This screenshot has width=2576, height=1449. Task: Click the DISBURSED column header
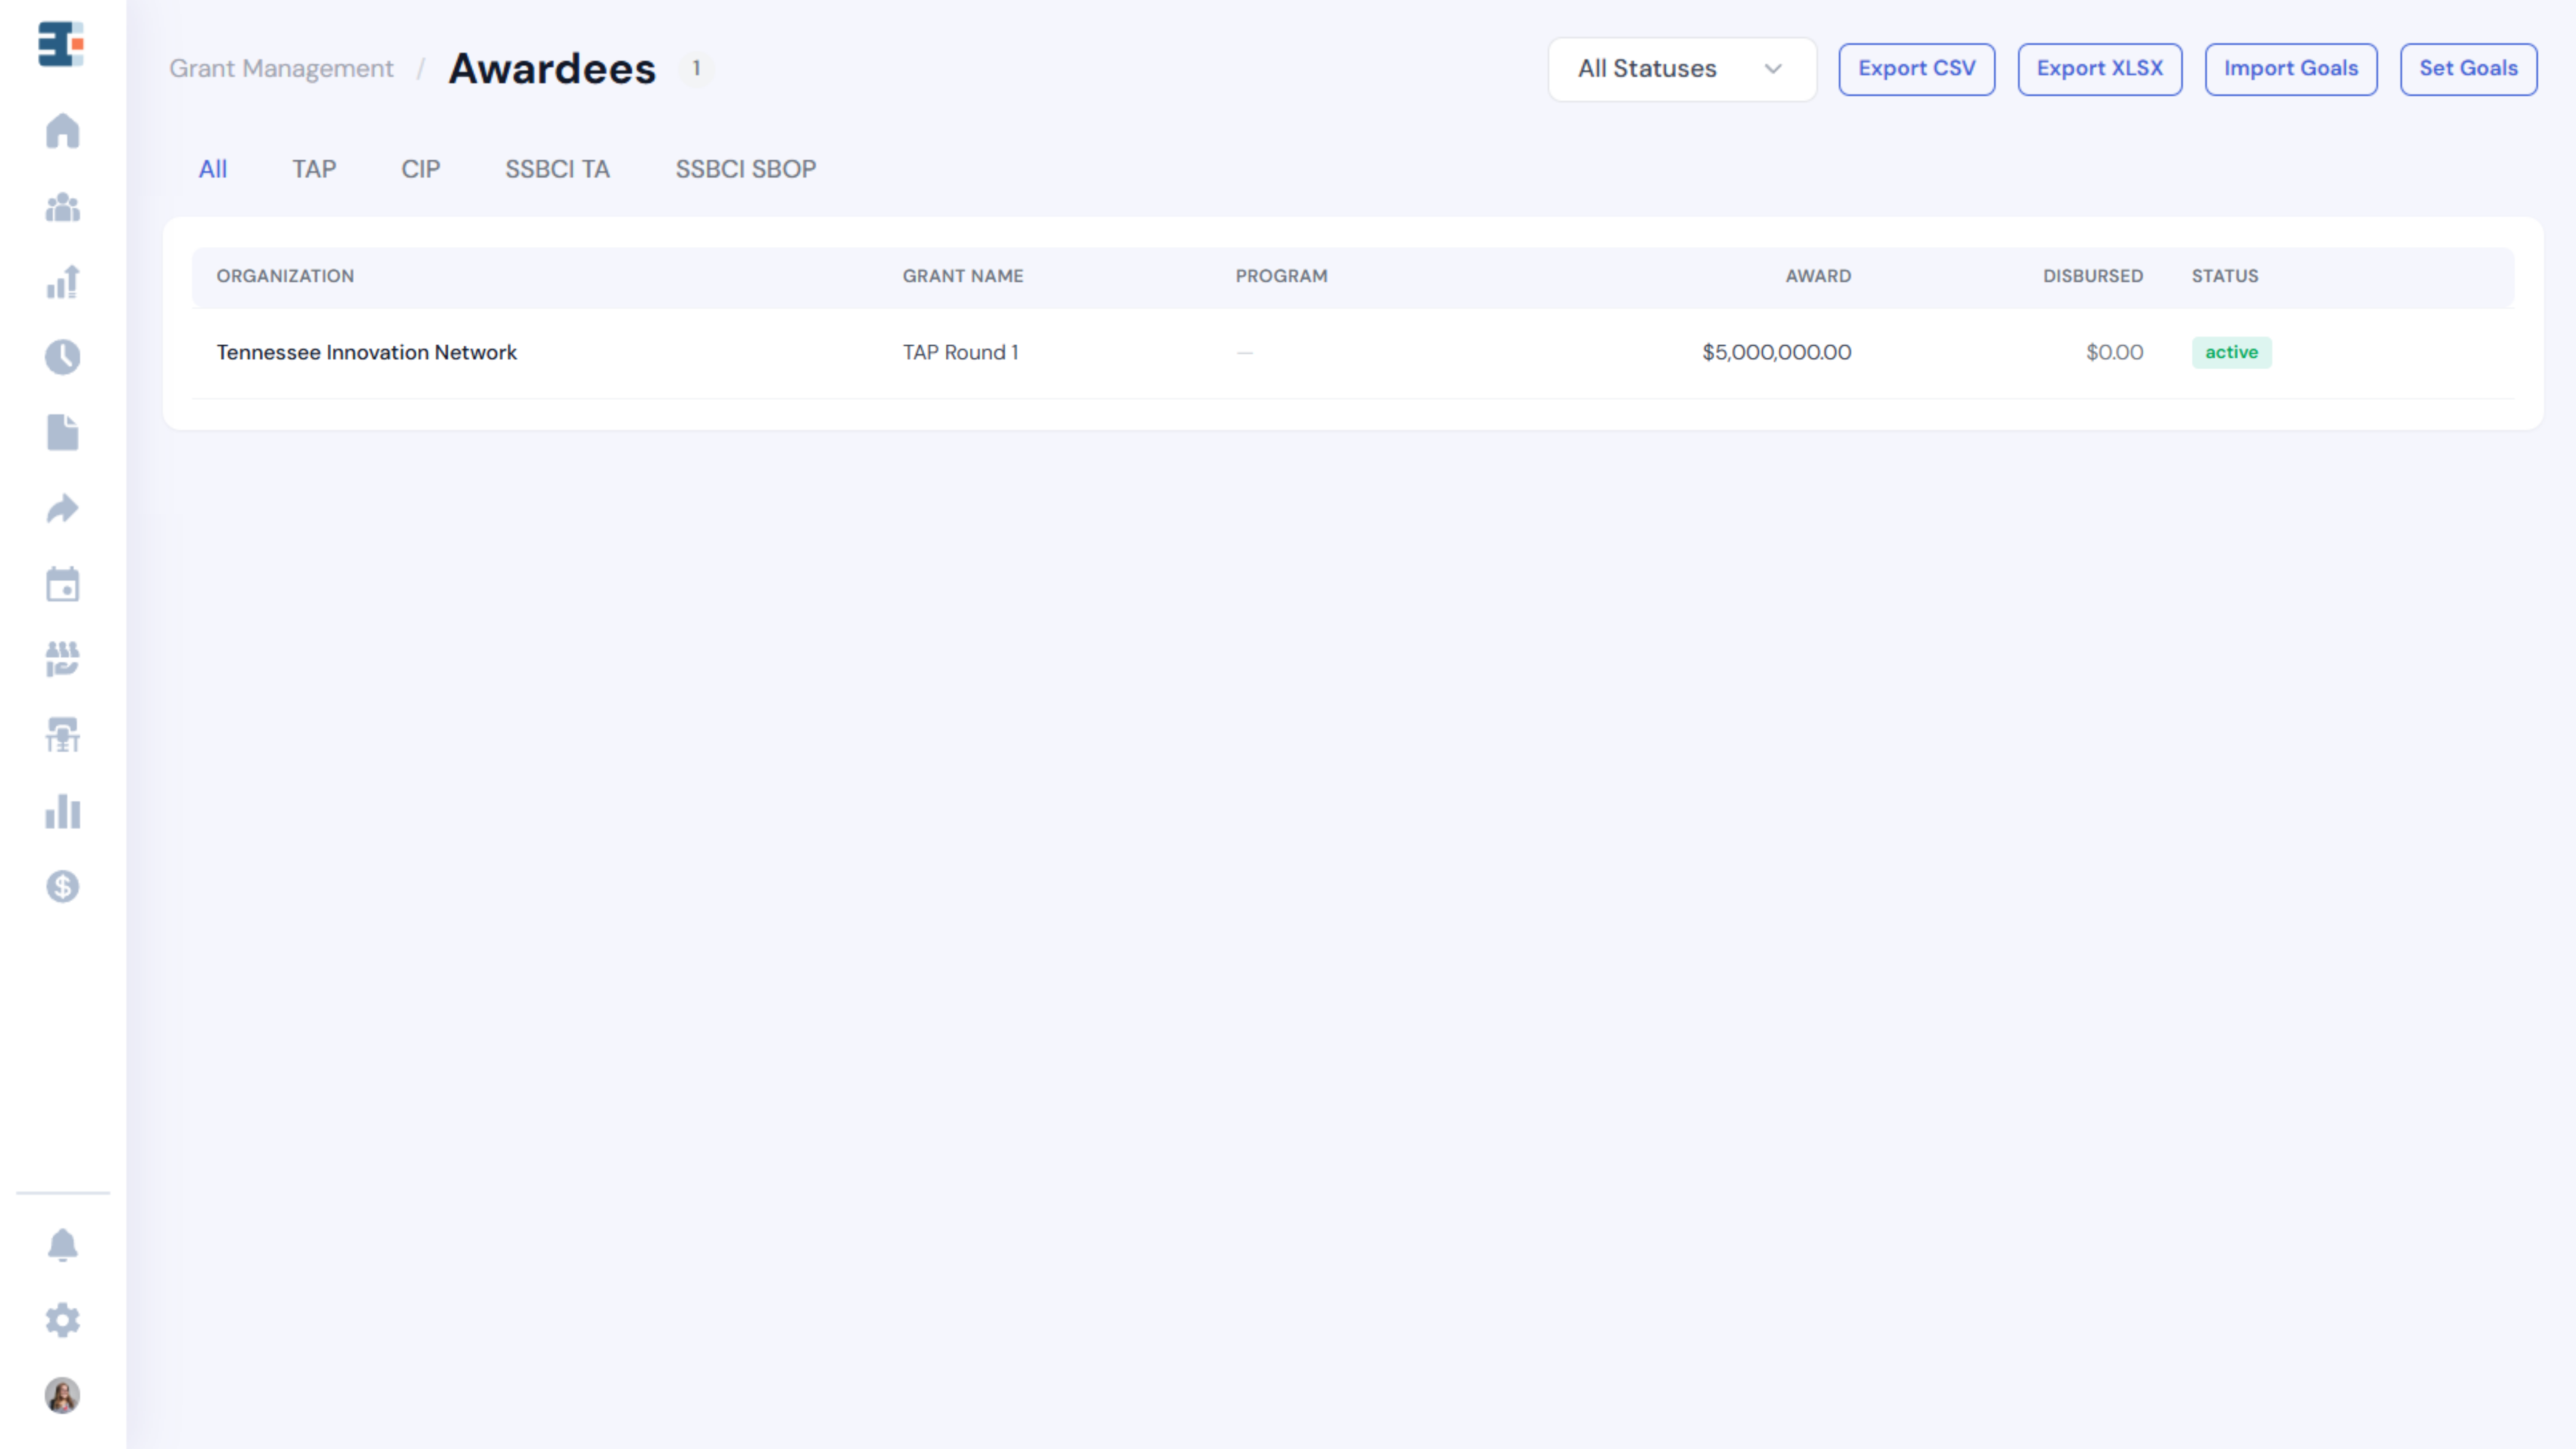(2093, 276)
